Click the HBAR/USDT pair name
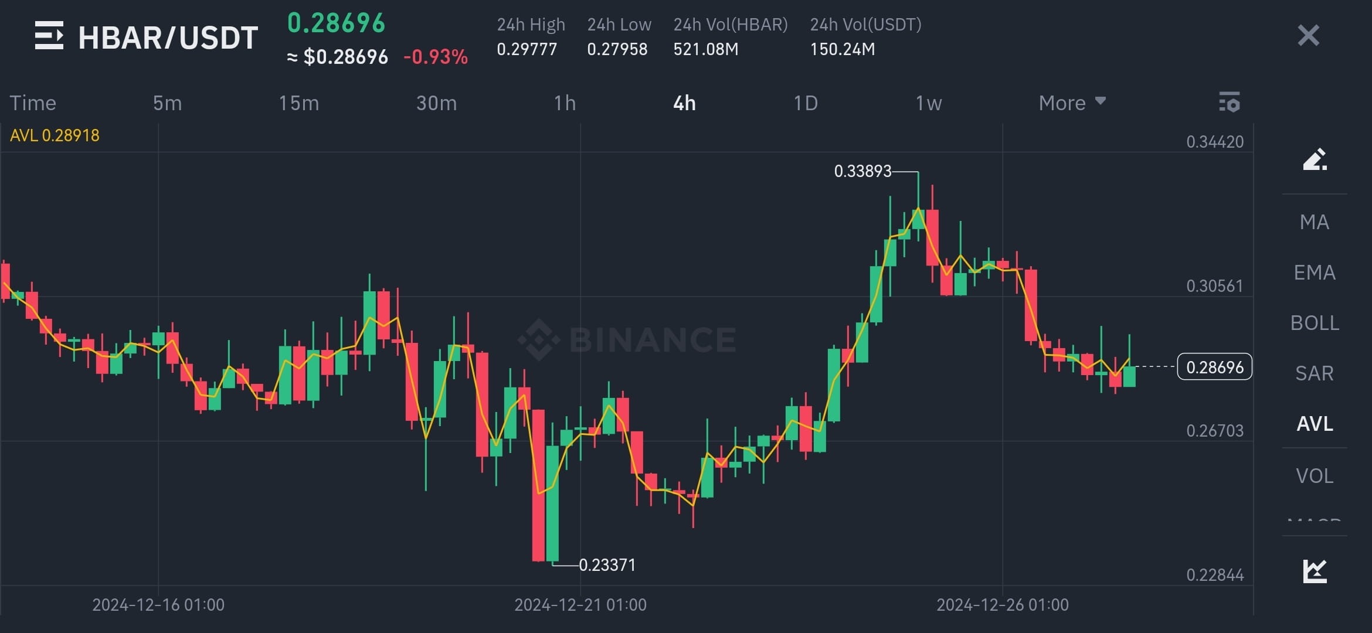Screen dimensions: 1372x633 [x=168, y=38]
